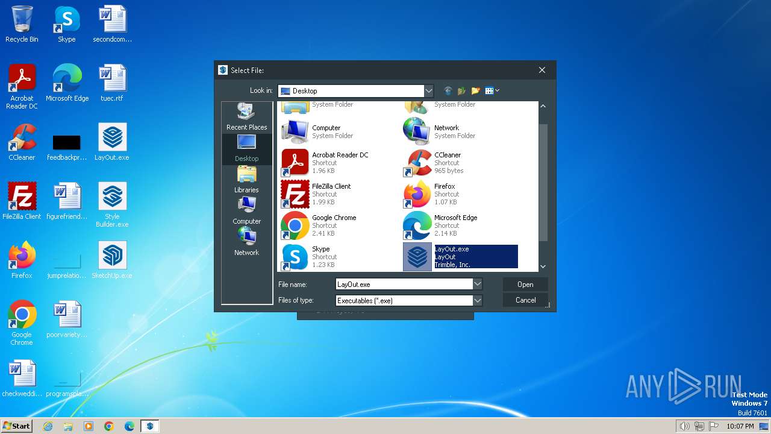Viewport: 771px width, 434px height.
Task: Open the View Menu icon dropdown
Action: (492, 91)
